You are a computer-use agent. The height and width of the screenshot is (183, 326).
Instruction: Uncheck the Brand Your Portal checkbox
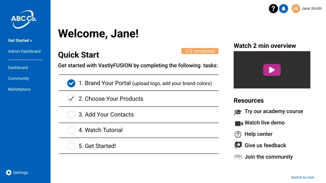[71, 83]
